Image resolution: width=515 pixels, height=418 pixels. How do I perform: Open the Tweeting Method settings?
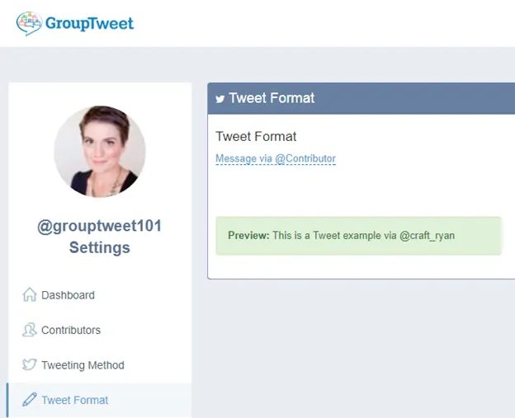coord(83,365)
